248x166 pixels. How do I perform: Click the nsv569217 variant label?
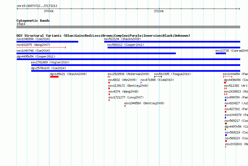(236, 121)
